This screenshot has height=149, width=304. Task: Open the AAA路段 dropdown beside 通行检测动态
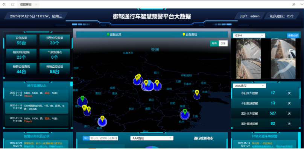point(152,138)
